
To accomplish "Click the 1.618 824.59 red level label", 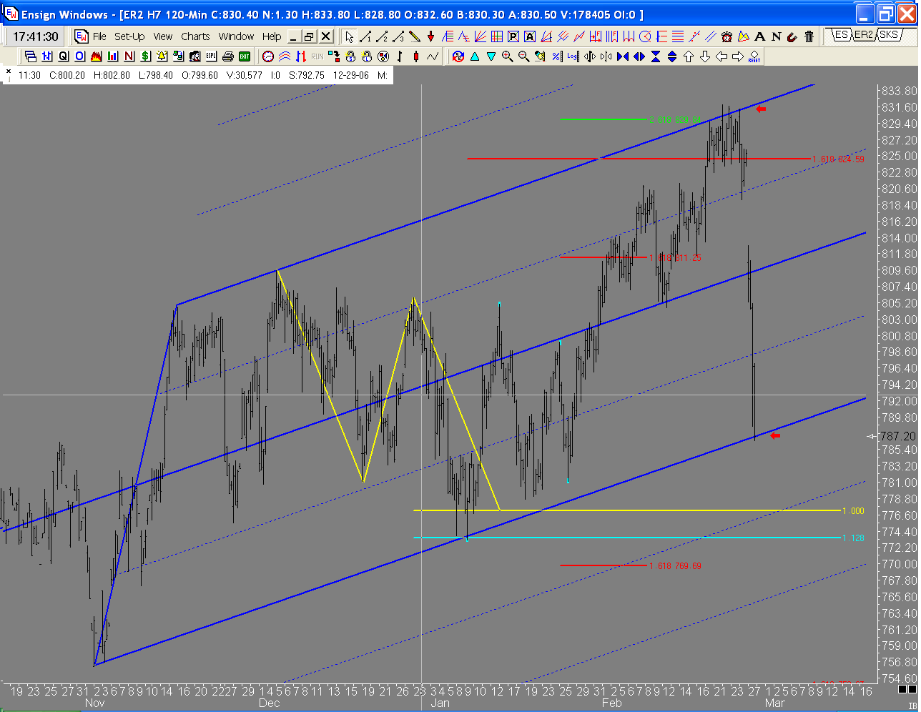I will [x=838, y=159].
